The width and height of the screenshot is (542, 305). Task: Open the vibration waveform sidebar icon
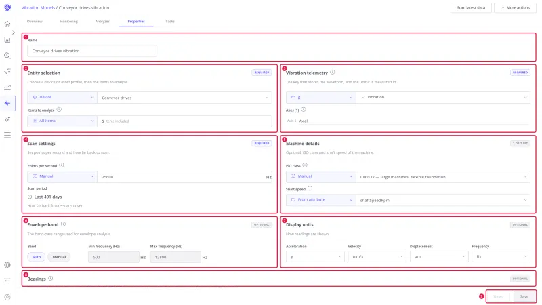(x=7, y=103)
